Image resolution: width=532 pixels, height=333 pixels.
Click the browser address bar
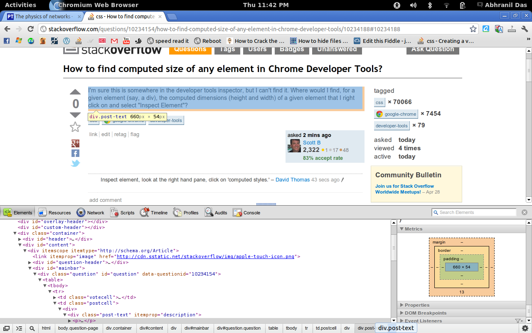coord(258,29)
